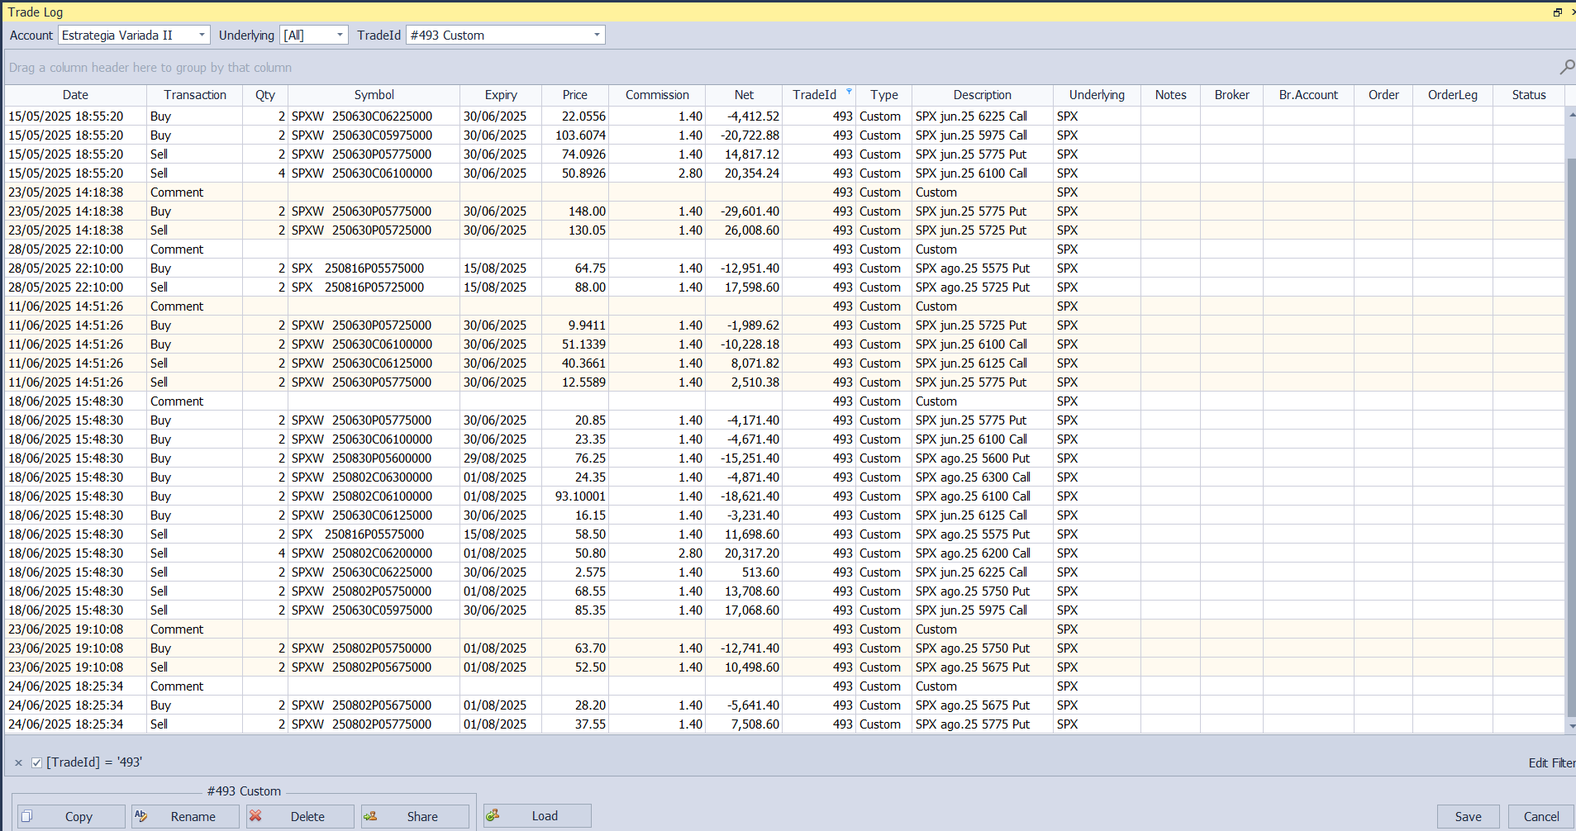Sort by the Br.Account column header
1576x831 pixels.
point(1308,95)
